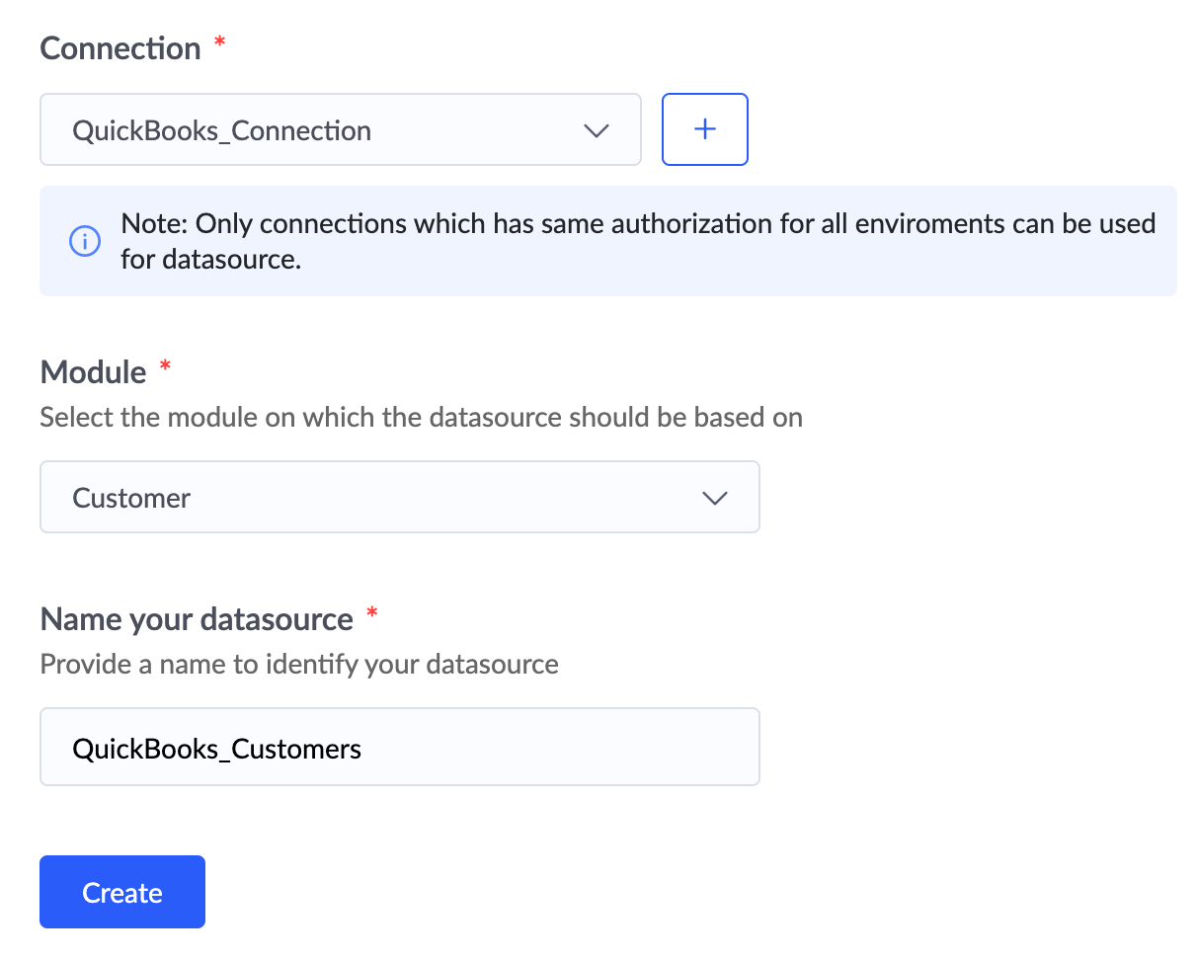Expand the Connection dropdown chevron arrow

coord(597,130)
